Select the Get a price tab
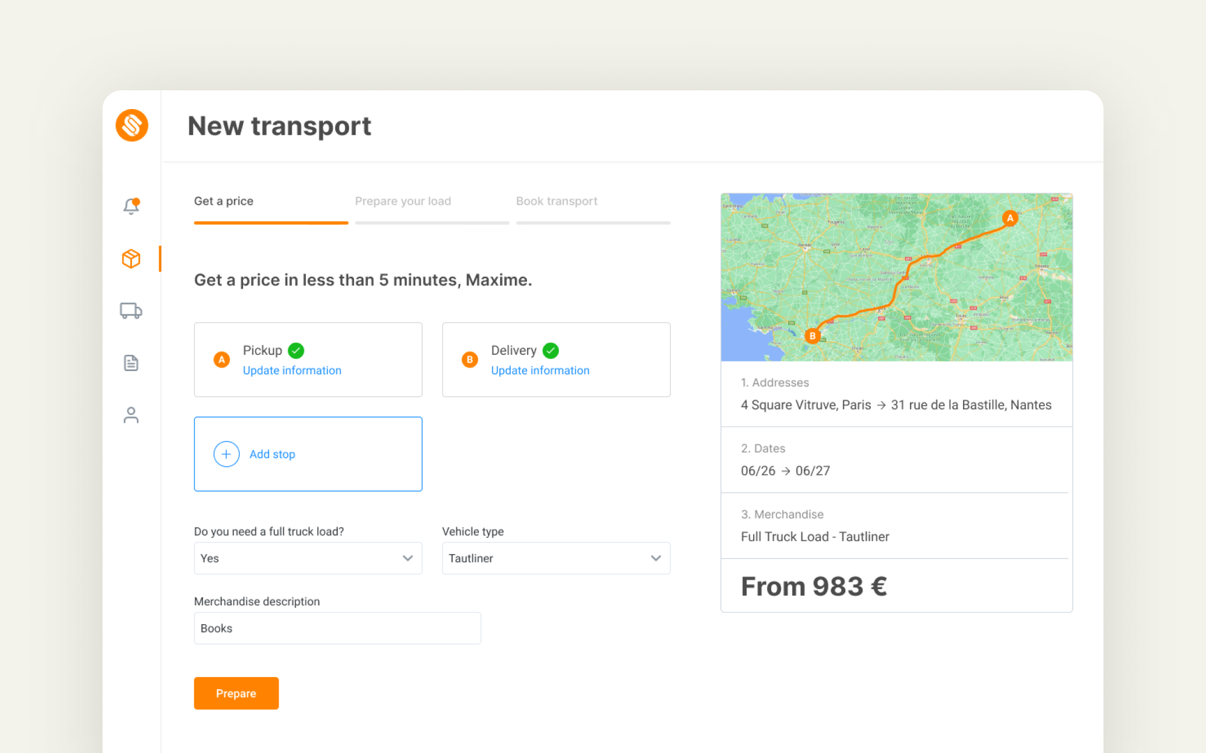1206x753 pixels. point(224,201)
